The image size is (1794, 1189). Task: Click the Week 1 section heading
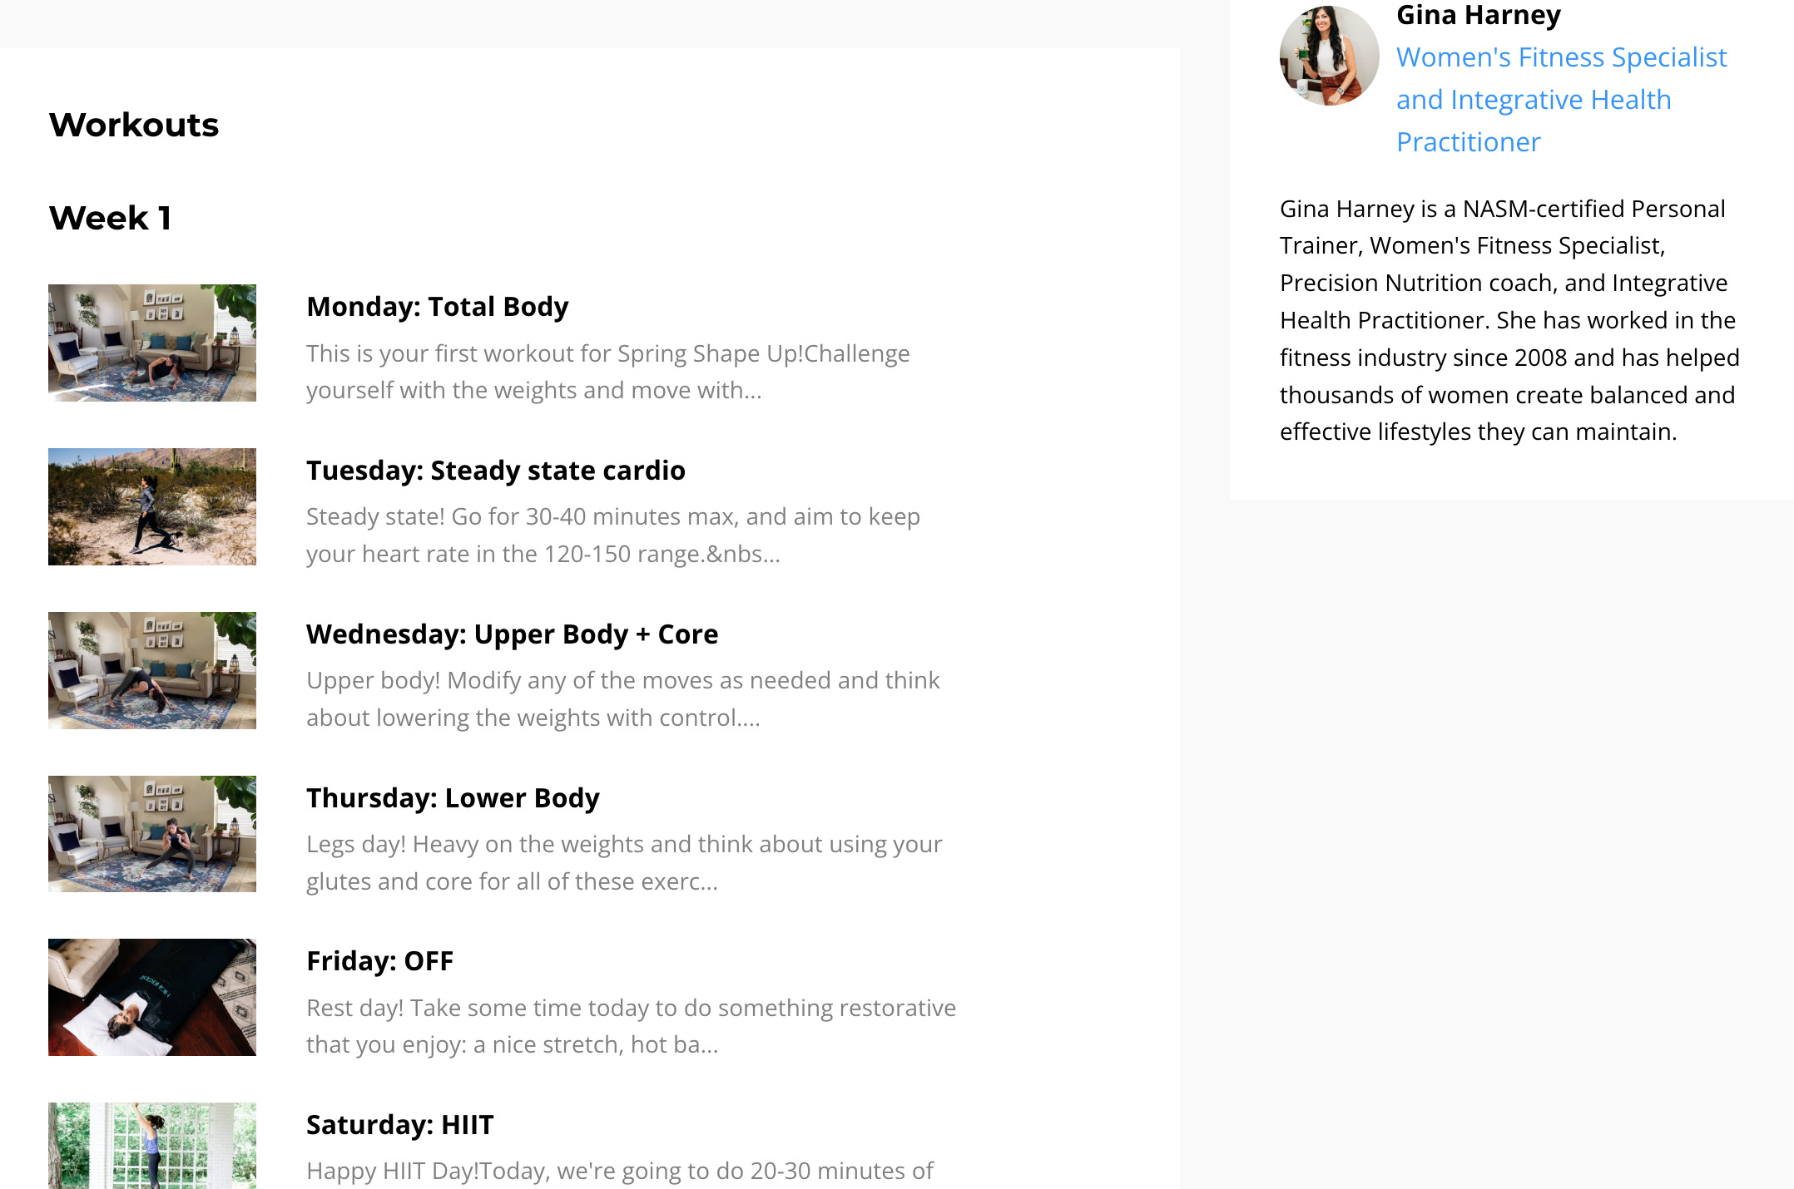pyautogui.click(x=110, y=218)
